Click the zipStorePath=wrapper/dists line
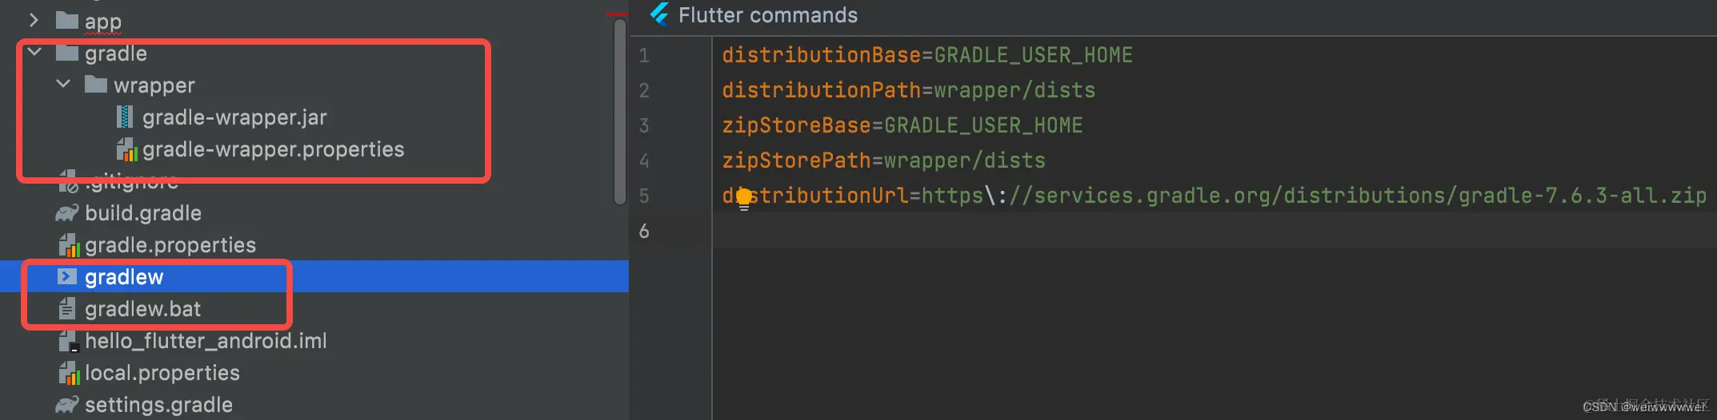Viewport: 1717px width, 420px height. [883, 160]
